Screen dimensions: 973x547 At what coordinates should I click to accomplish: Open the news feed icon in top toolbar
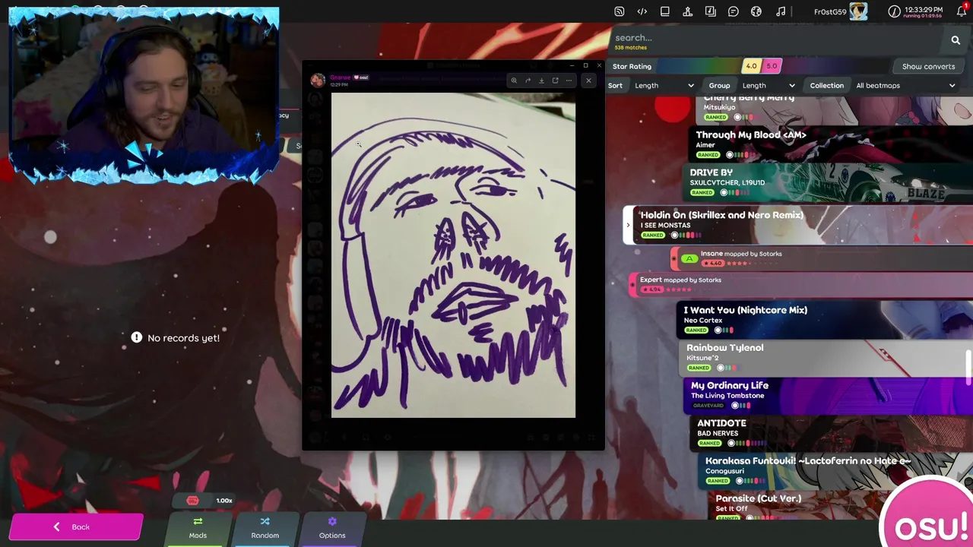(x=620, y=11)
